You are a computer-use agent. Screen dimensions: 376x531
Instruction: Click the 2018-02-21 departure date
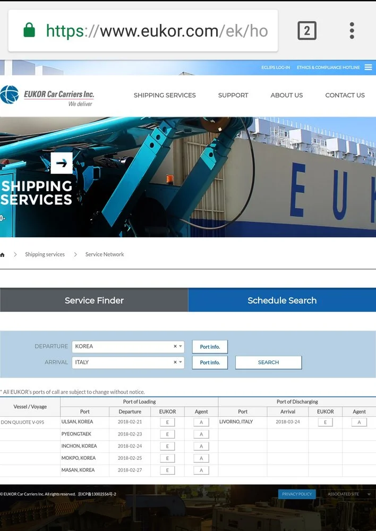point(130,422)
